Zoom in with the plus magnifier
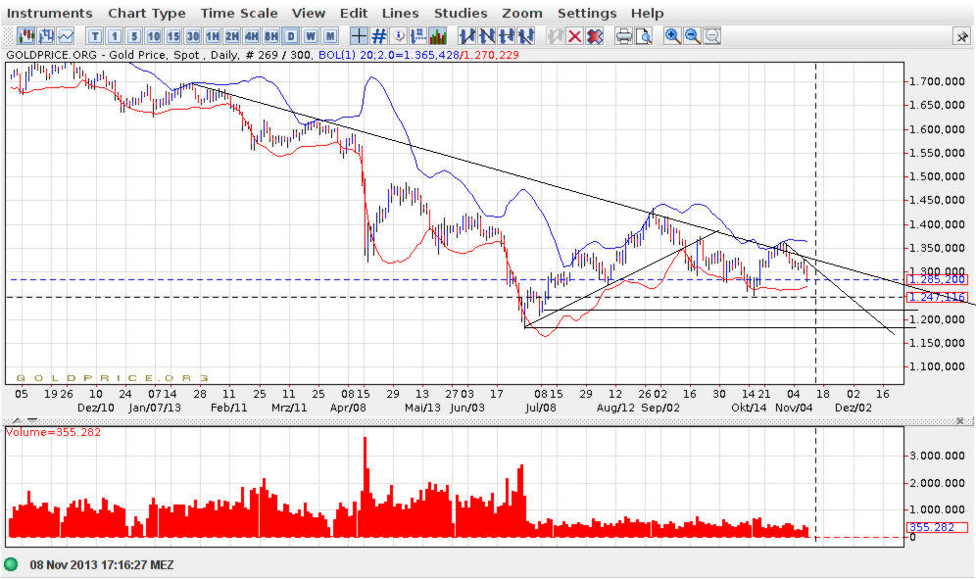This screenshot has width=976, height=579. 672,36
